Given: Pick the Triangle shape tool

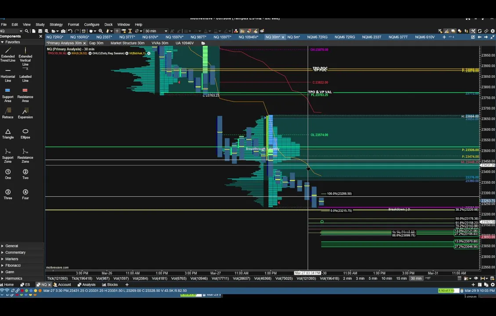Looking at the screenshot, I should point(8,134).
